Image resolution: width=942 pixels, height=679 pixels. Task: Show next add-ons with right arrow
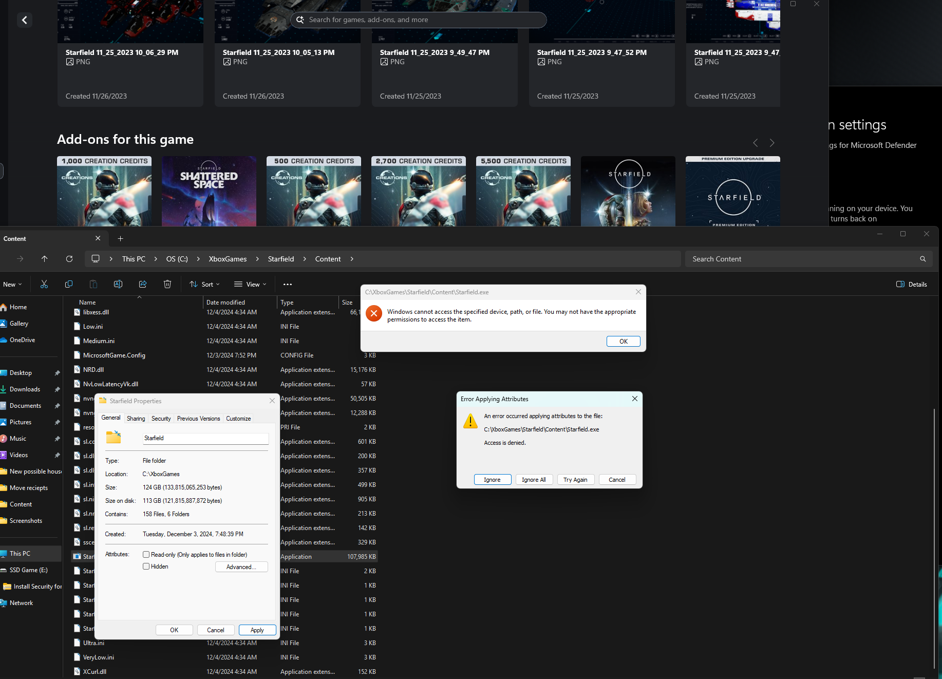click(772, 143)
